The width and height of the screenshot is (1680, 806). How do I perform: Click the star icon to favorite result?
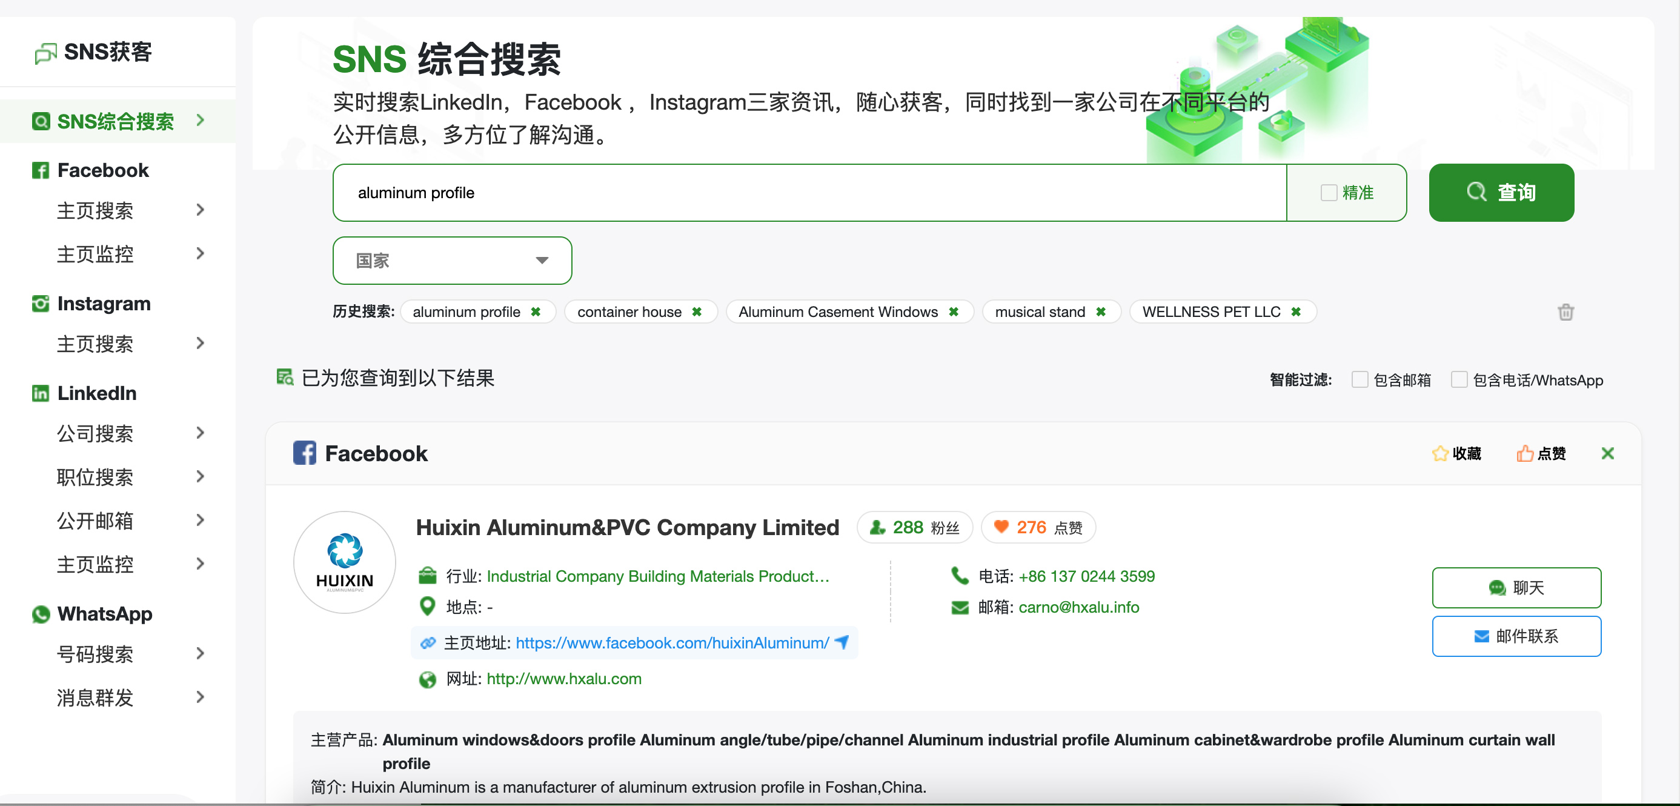tap(1440, 454)
